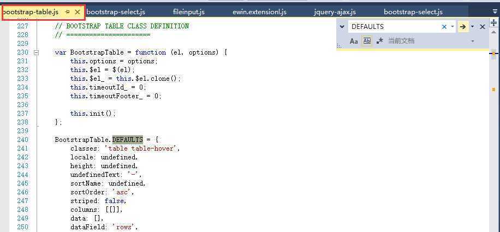Clear the DEFAULTS search text
Viewport: 500px width, 232px height.
click(x=444, y=27)
